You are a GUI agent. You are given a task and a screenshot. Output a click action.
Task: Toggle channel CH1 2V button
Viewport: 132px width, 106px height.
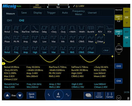119,17
